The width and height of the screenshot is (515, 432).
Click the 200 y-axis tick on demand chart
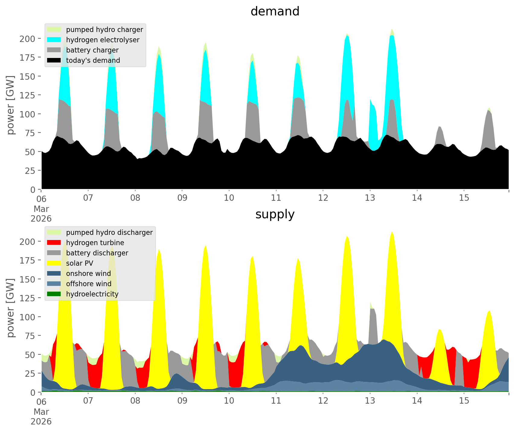pyautogui.click(x=28, y=39)
